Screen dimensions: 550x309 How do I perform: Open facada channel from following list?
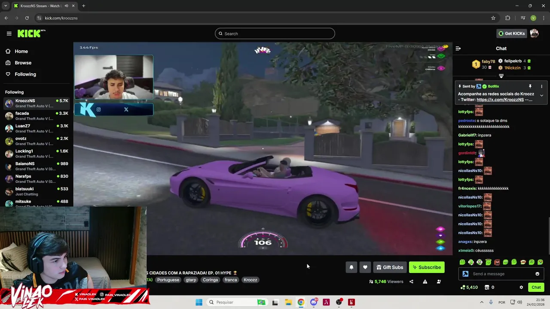tap(37, 116)
